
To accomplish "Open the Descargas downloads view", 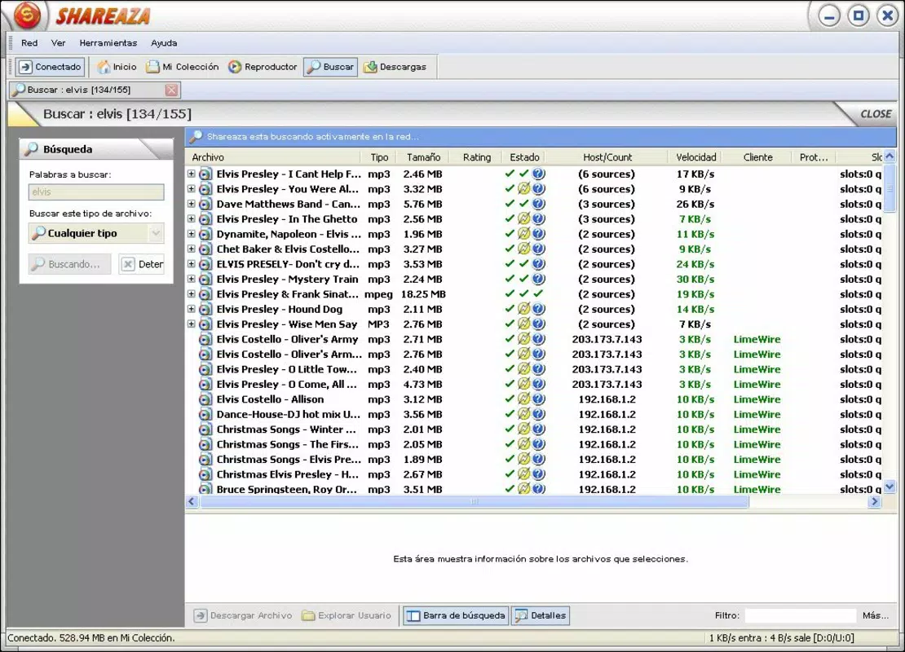I will pyautogui.click(x=395, y=67).
